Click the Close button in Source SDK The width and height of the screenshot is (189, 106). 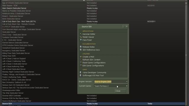(x=120, y=91)
